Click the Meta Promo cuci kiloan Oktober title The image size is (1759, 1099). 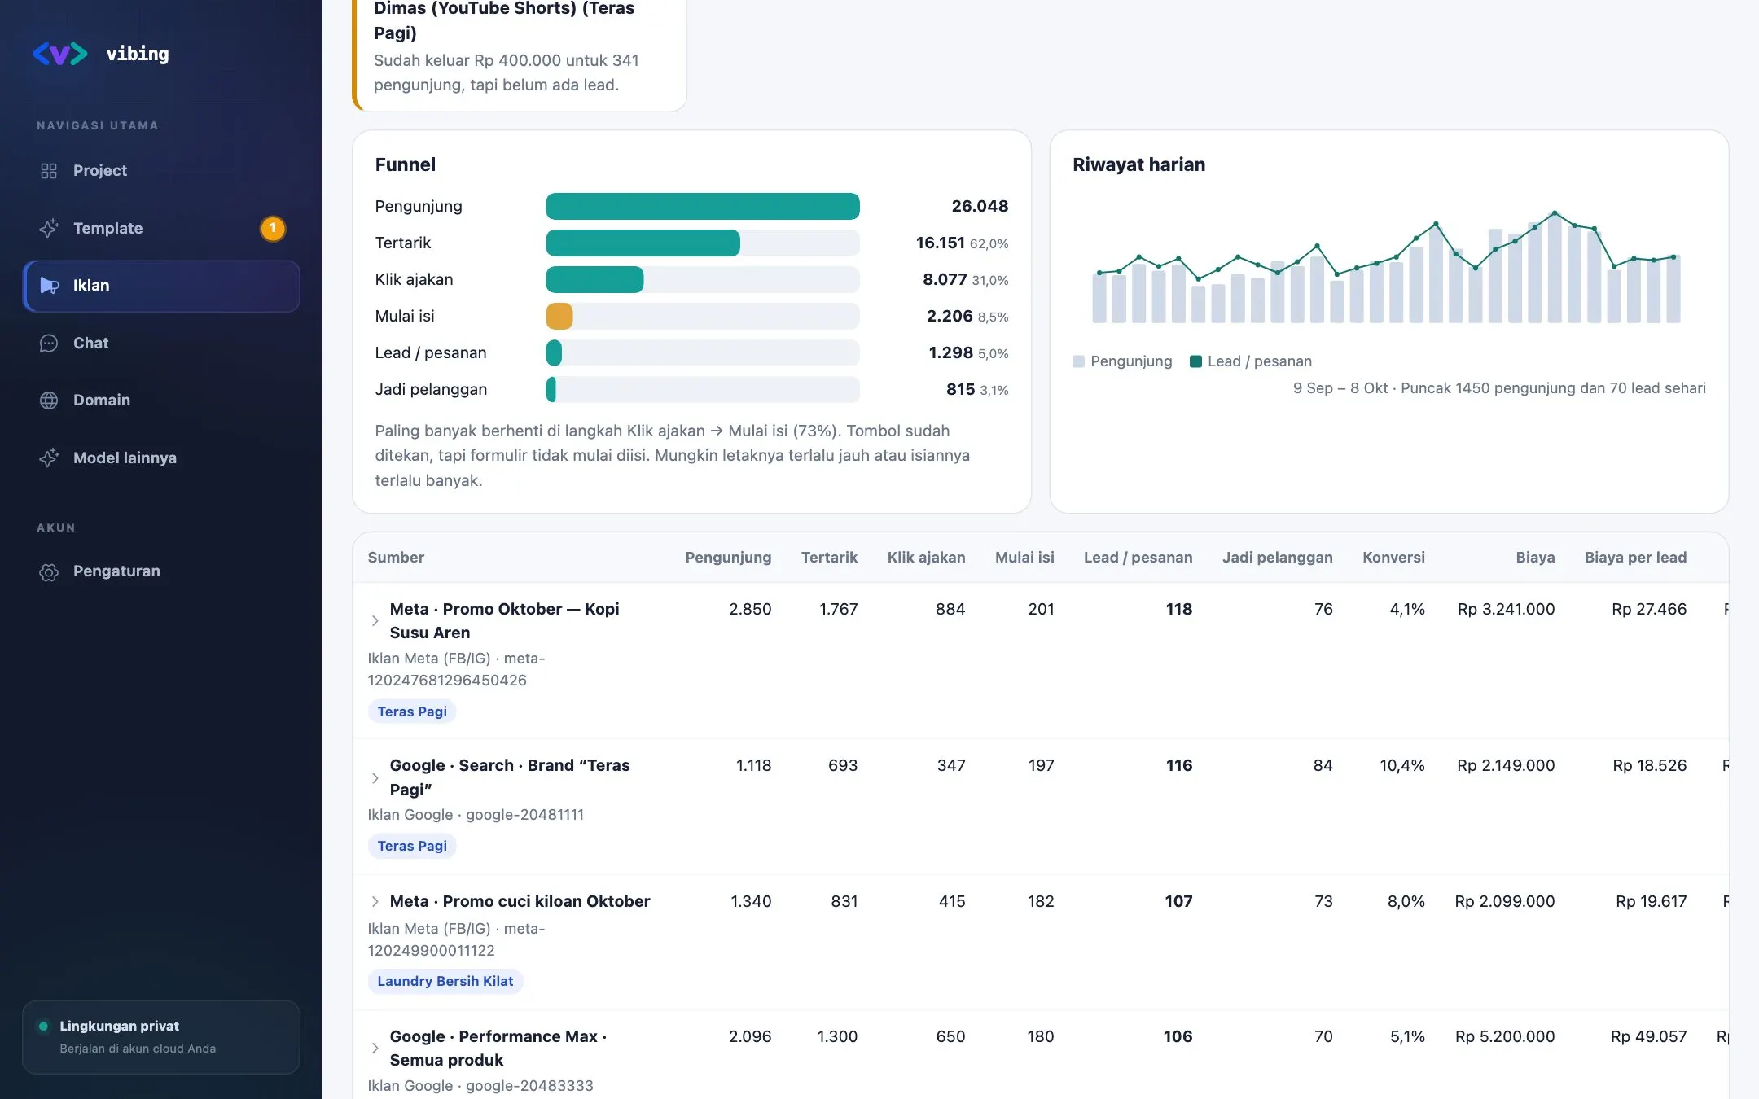520,902
